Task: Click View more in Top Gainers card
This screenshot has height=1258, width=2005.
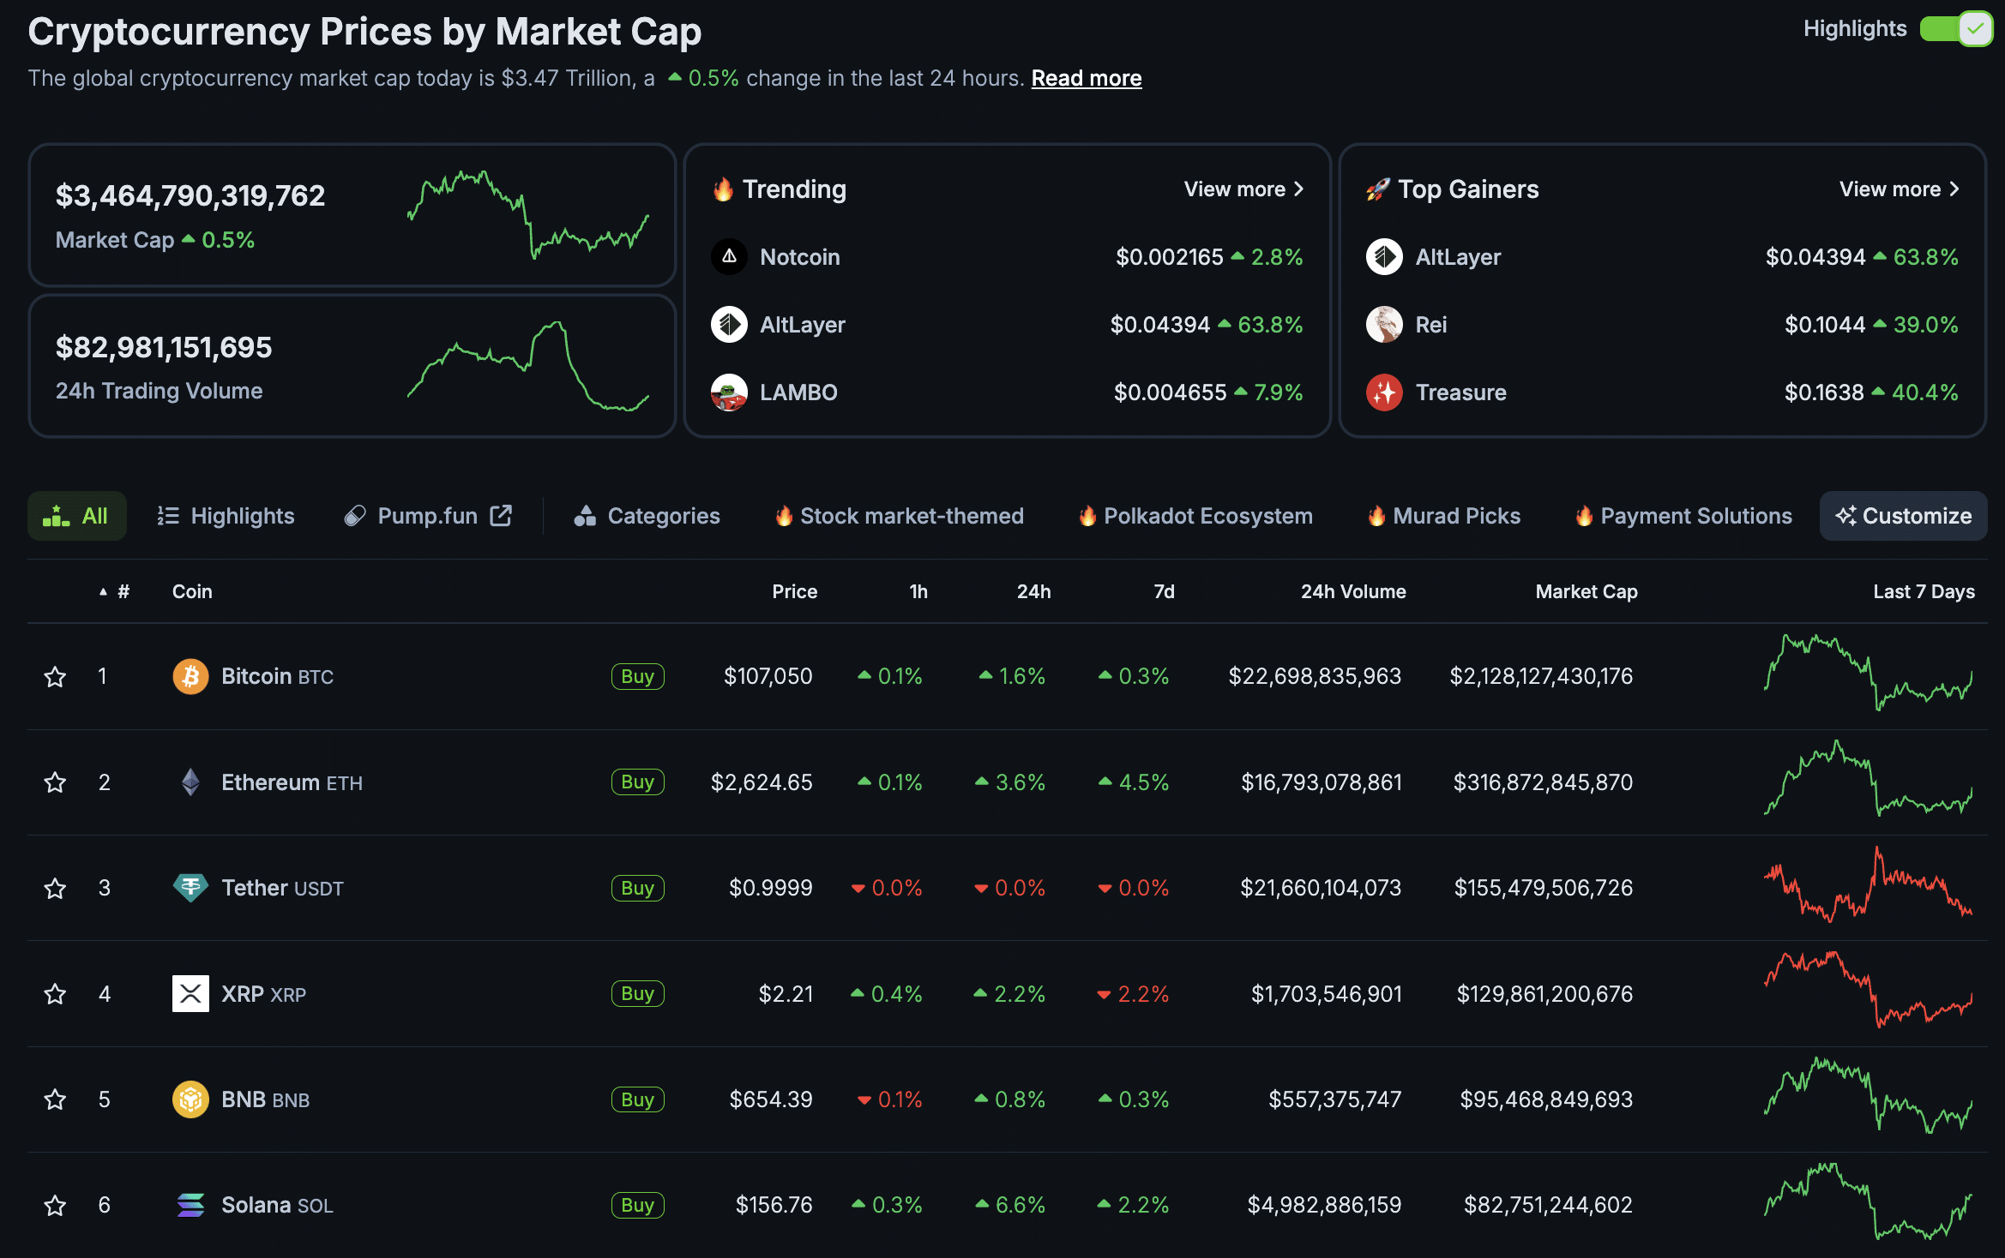Action: tap(1899, 189)
